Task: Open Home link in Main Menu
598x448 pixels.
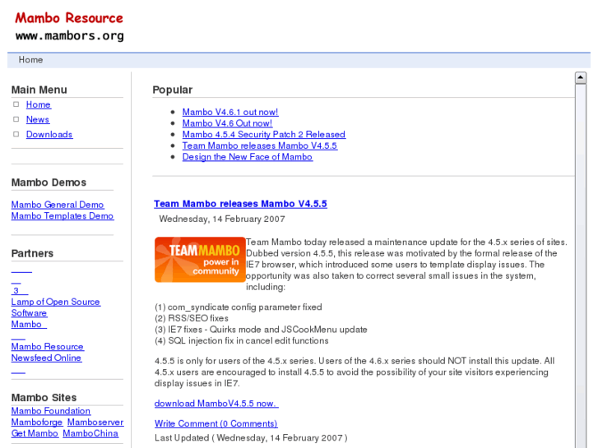Action: 38,104
